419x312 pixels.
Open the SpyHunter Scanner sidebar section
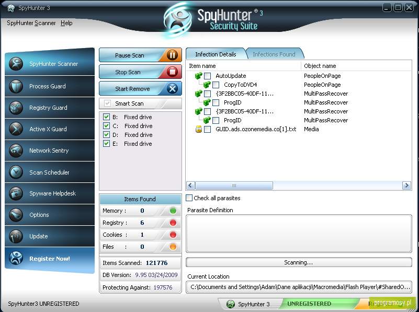(50, 63)
